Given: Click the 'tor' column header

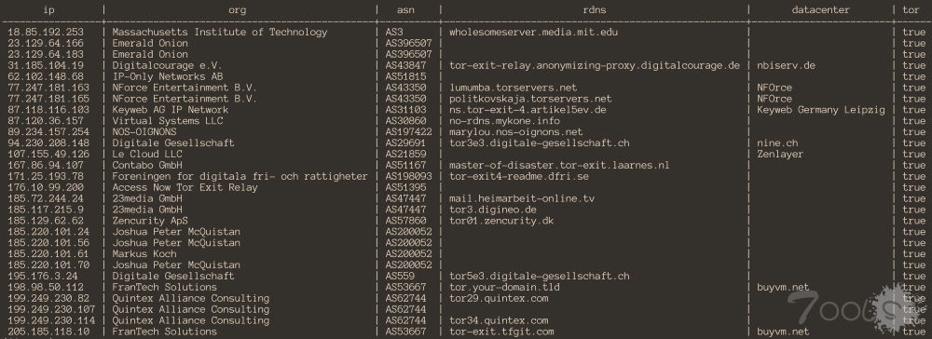Looking at the screenshot, I should pos(911,10).
